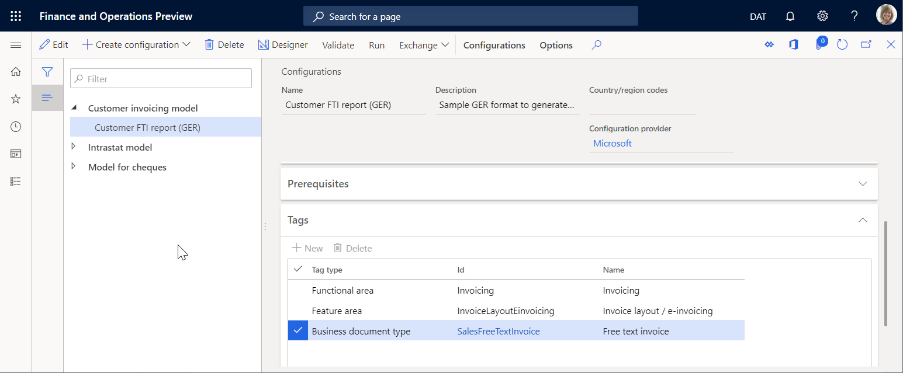903x373 pixels.
Task: Search the action pane magnifier
Action: tap(596, 45)
